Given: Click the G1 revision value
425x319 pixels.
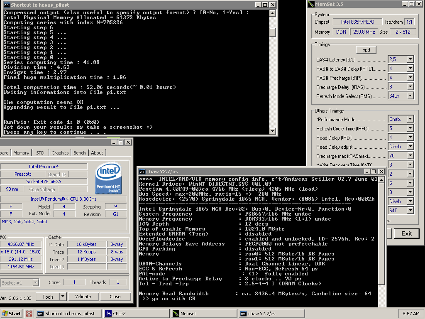Looking at the screenshot, I should click(x=115, y=214).
